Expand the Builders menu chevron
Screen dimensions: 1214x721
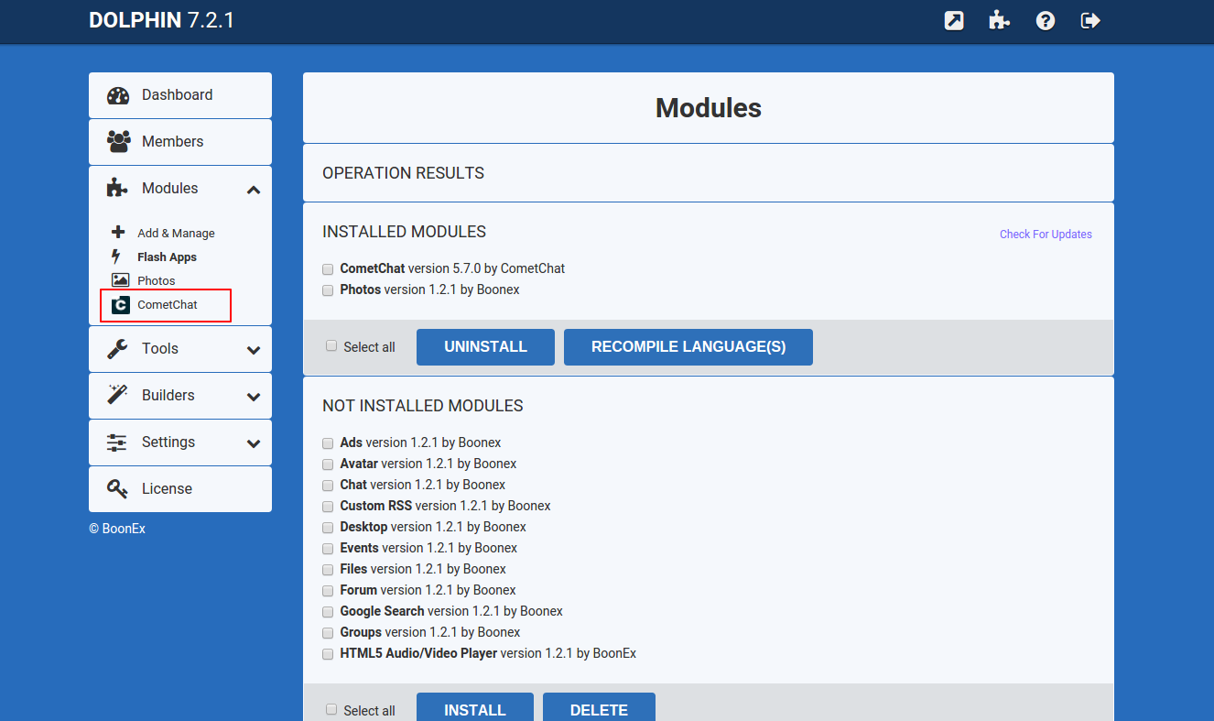click(x=254, y=397)
